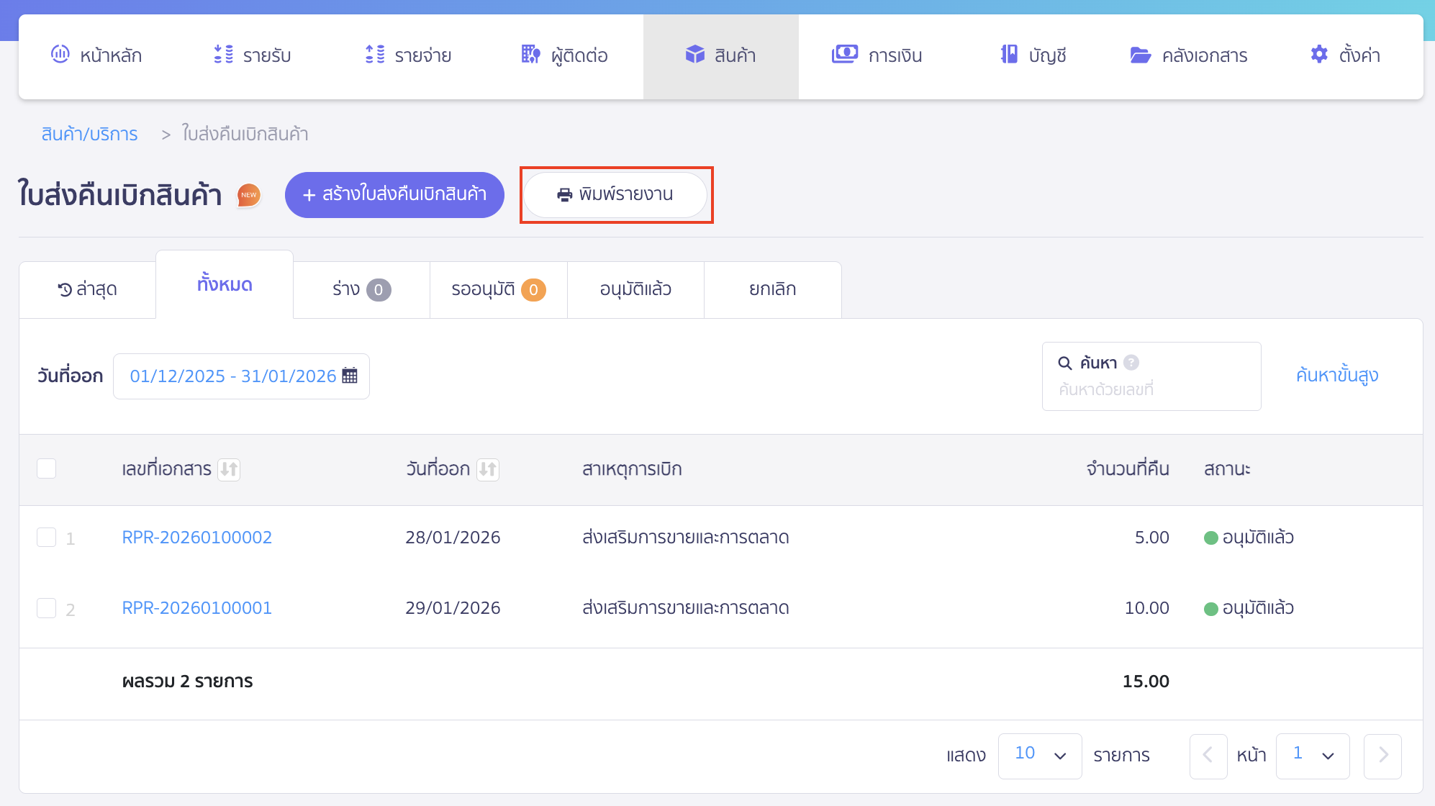Click the dashboard home icon
The width and height of the screenshot is (1435, 806).
point(60,55)
